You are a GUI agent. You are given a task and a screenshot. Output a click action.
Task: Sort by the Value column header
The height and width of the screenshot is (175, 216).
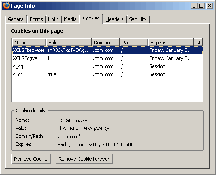tap(69, 43)
